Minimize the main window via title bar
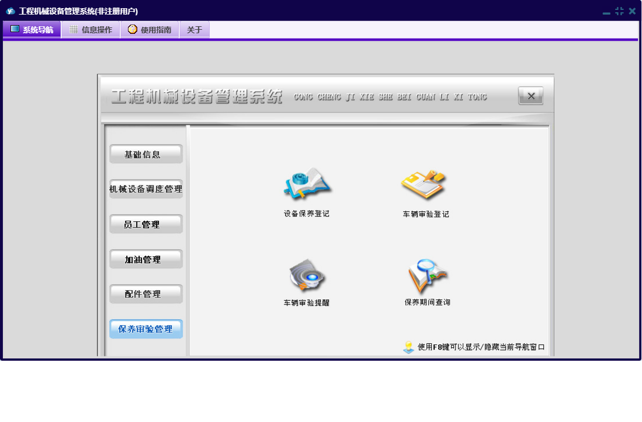 (606, 12)
